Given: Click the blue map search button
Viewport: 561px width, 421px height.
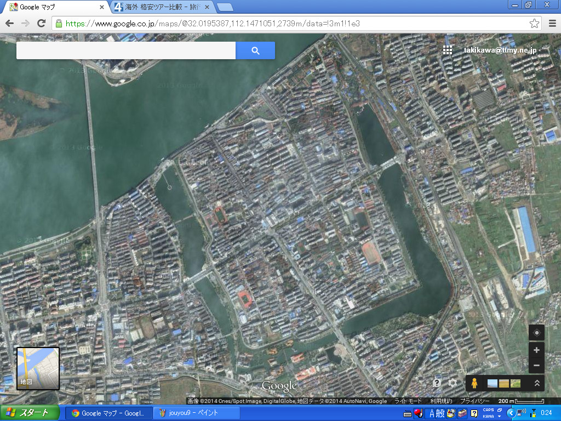Looking at the screenshot, I should pyautogui.click(x=255, y=50).
